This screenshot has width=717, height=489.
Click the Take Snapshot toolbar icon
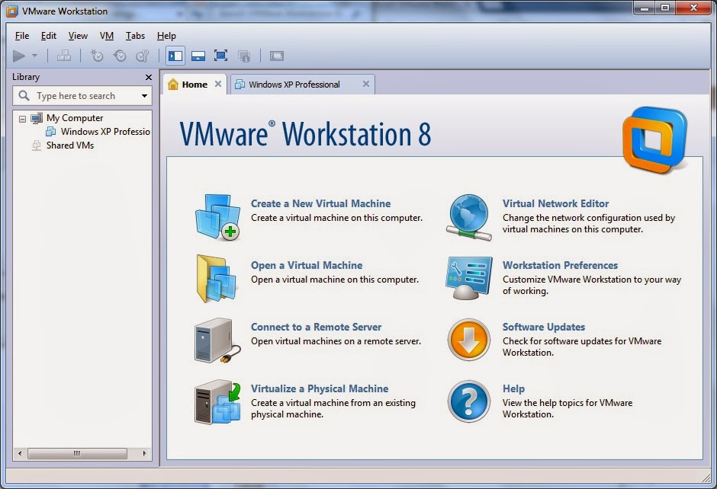(97, 56)
